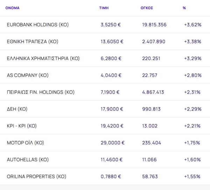Screen dimensions: 210x190
Task: Sort by the ΟΝΟΜΑ column header
Action: [13, 8]
